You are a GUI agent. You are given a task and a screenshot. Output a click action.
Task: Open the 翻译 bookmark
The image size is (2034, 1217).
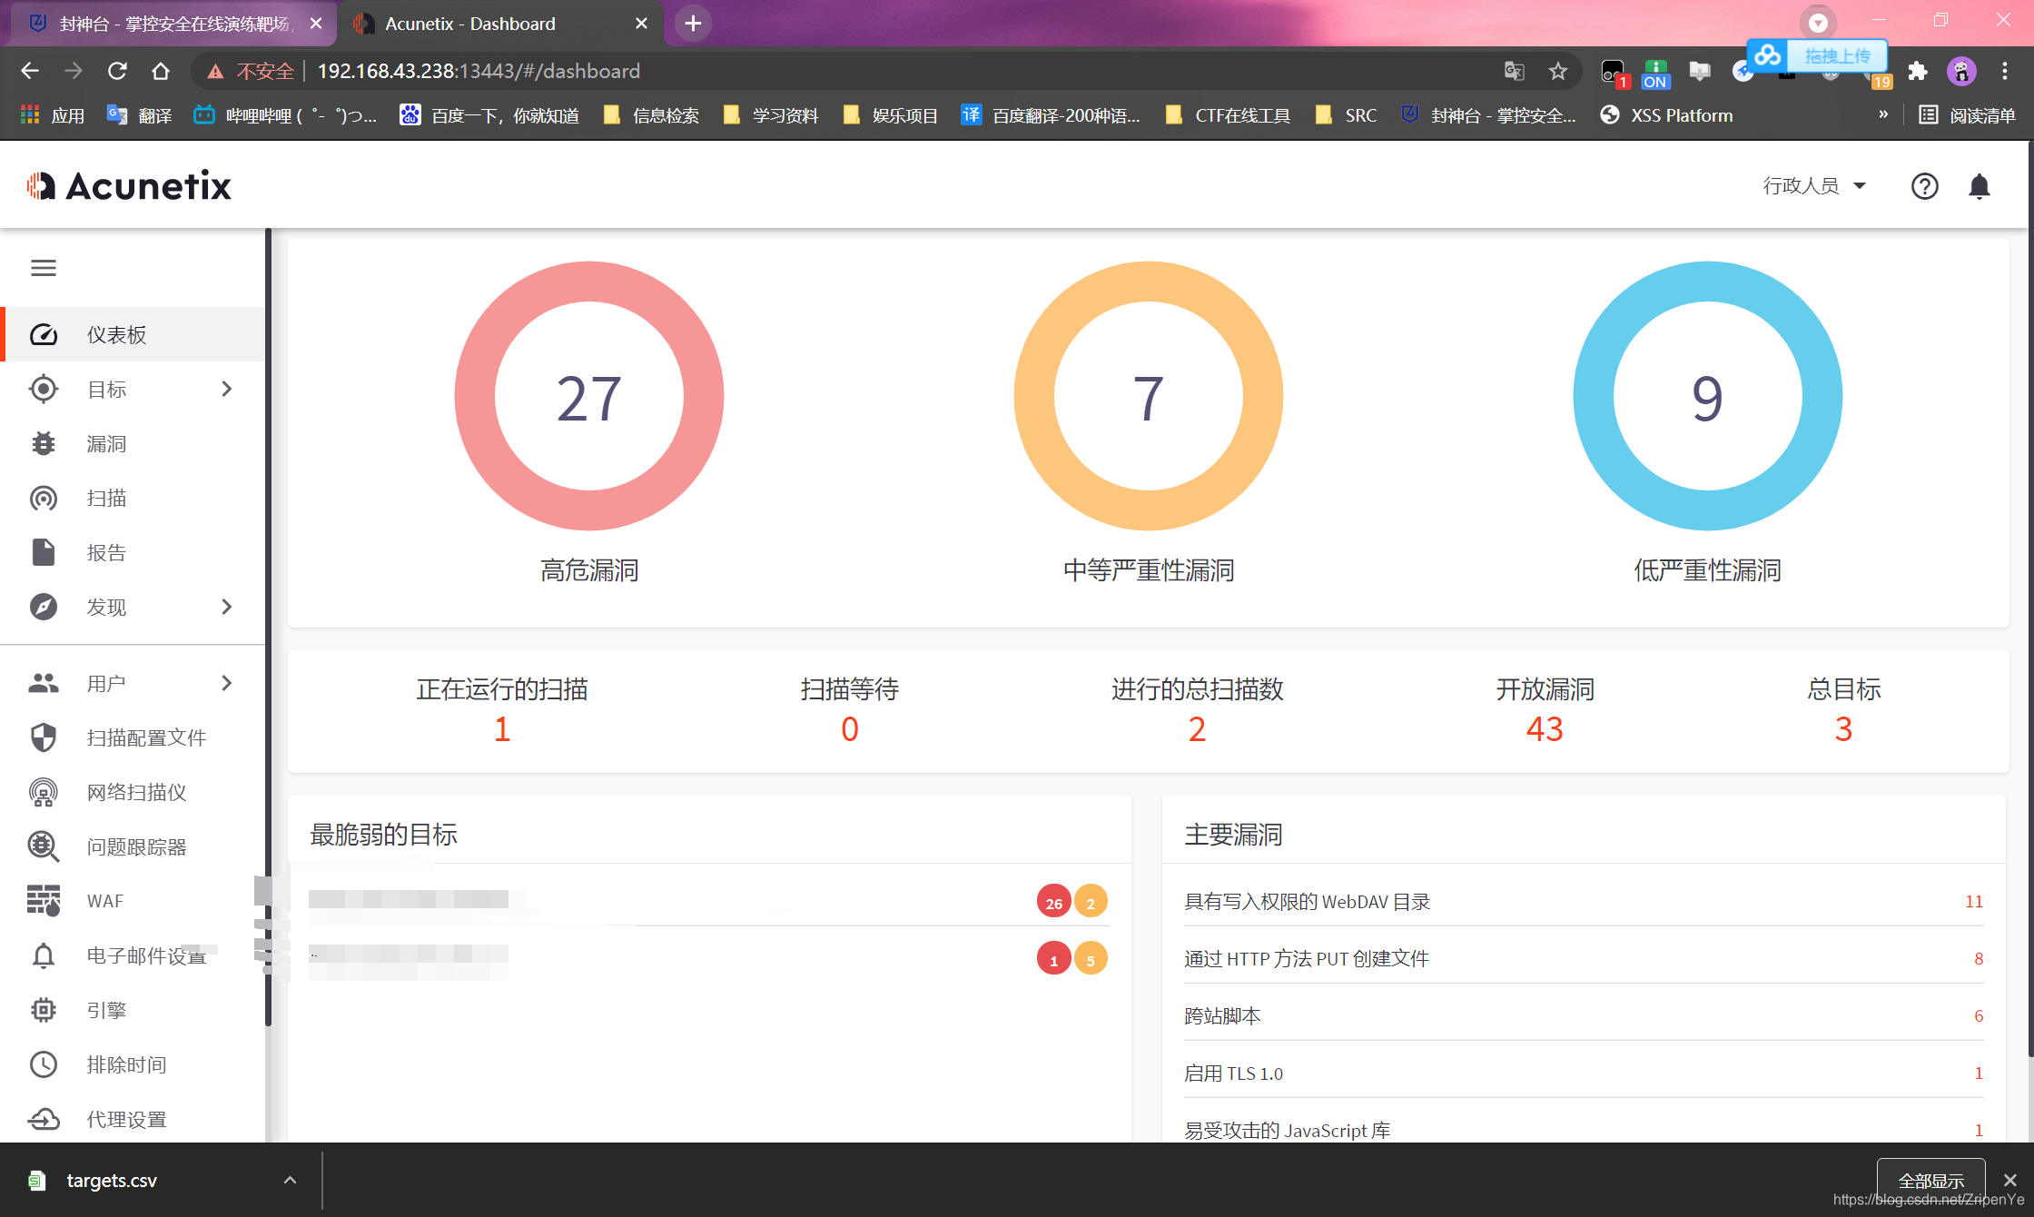(140, 115)
